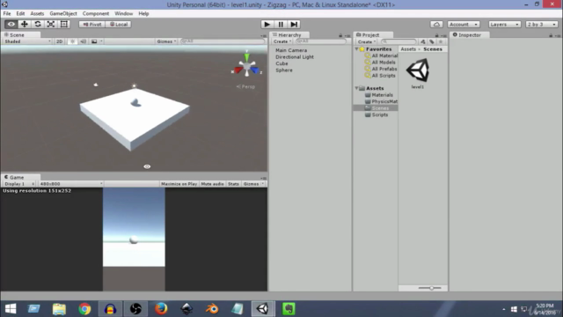The image size is (563, 317).
Task: Toggle Local handle rotation
Action: pyautogui.click(x=119, y=24)
